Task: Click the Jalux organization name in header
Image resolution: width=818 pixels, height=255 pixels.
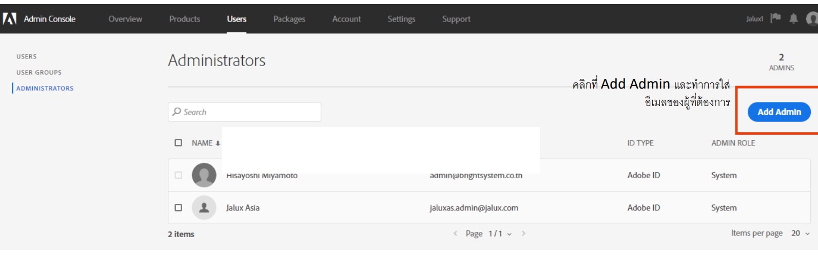Action: pyautogui.click(x=754, y=19)
